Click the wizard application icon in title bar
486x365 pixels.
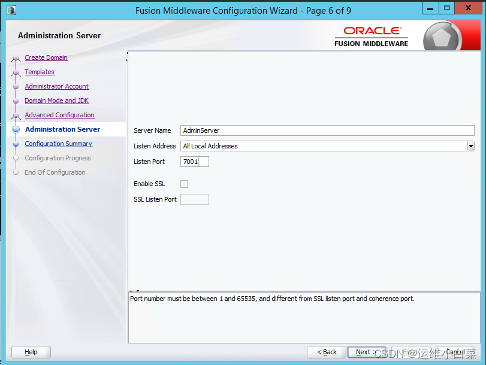pyautogui.click(x=11, y=10)
